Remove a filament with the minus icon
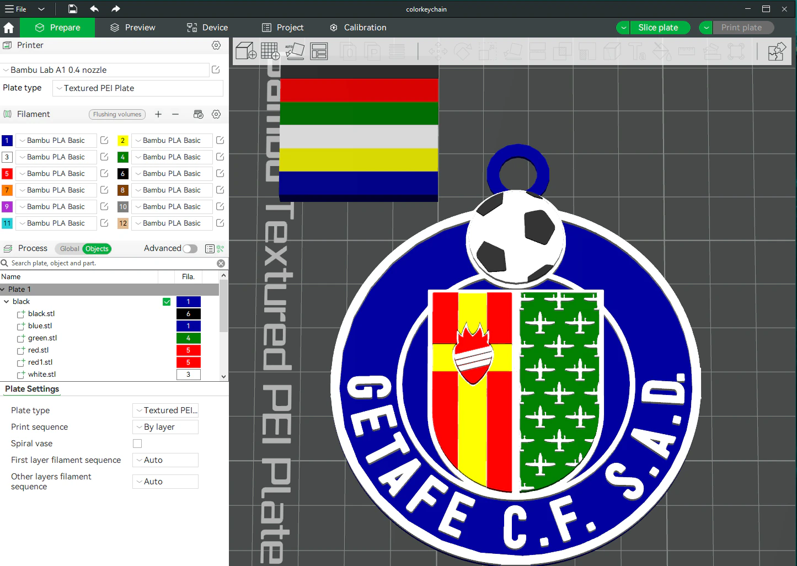Image resolution: width=797 pixels, height=566 pixels. tap(175, 114)
